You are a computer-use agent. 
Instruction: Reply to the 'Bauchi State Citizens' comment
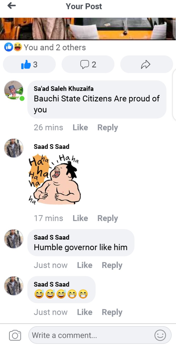tap(107, 127)
